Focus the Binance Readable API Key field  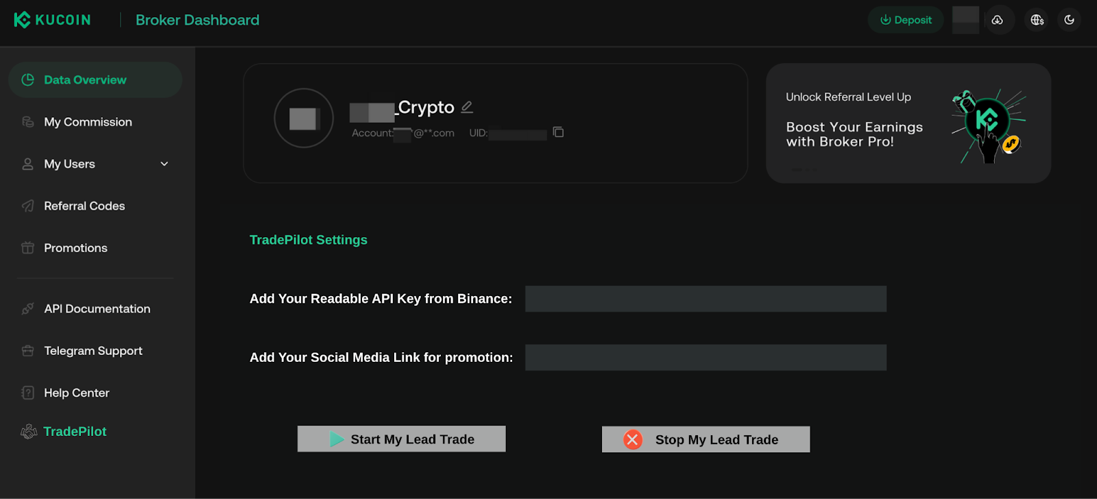[x=706, y=299]
